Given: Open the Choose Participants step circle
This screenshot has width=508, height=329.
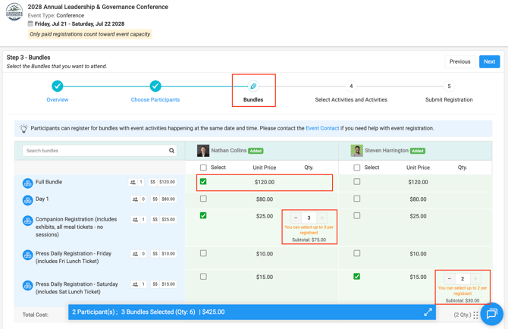Looking at the screenshot, I should coord(155,86).
